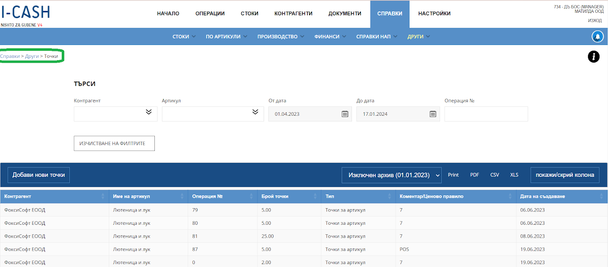608x267 pixels.
Task: Sort by Коментар/Ценово правило column
Action: tap(511, 196)
